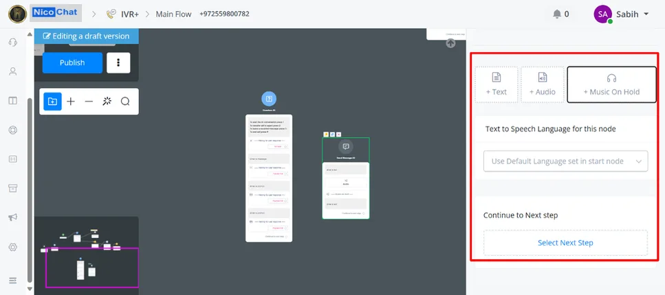Open the Text to Speech Language dropdown
This screenshot has width=665, height=295.
click(565, 161)
